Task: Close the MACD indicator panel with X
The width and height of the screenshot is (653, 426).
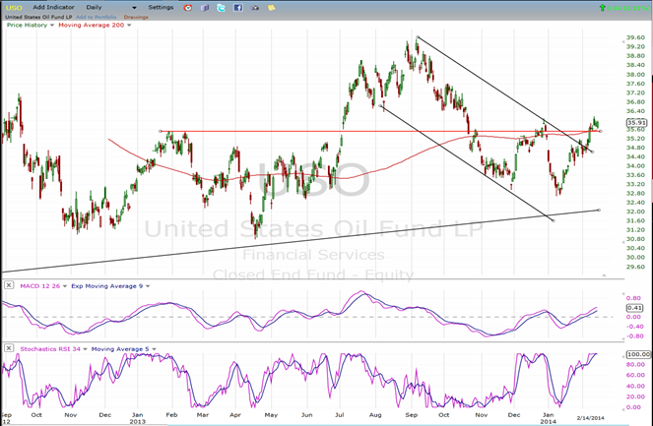Action: [9, 284]
